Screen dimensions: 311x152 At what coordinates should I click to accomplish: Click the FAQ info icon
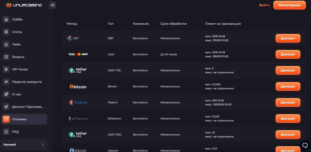click(6, 132)
